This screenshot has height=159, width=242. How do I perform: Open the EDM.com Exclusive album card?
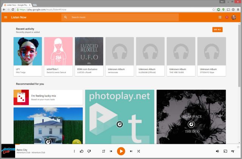coord(89,56)
